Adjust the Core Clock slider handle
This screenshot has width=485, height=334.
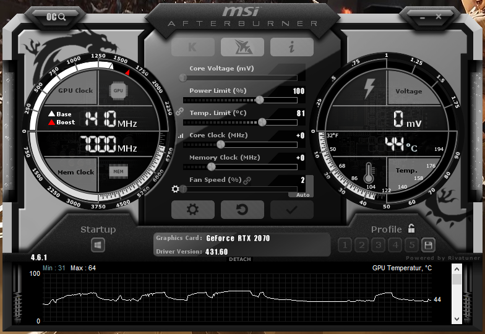pyautogui.click(x=220, y=144)
